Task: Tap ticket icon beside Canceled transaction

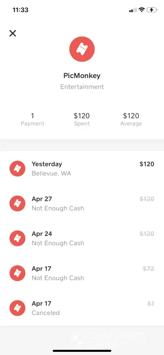Action: 17,308
